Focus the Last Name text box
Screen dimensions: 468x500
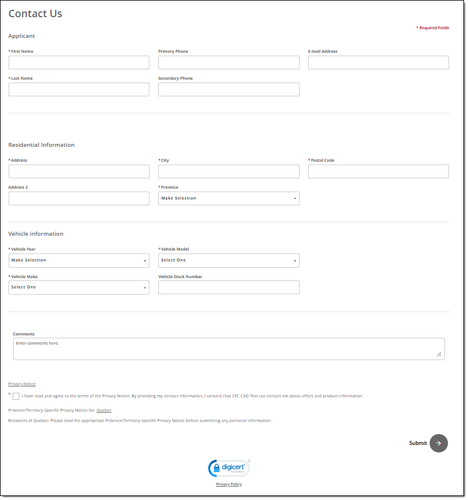click(x=79, y=89)
